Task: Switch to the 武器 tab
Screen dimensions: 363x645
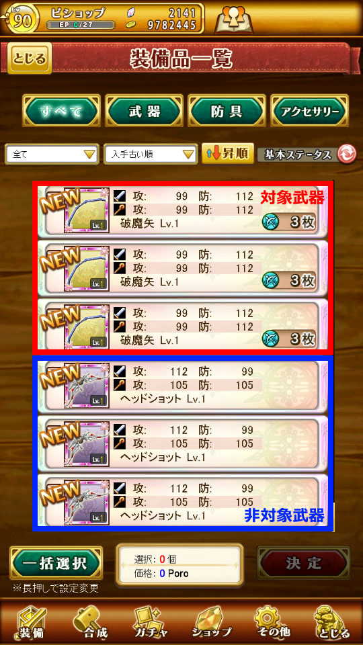Action: click(x=144, y=111)
